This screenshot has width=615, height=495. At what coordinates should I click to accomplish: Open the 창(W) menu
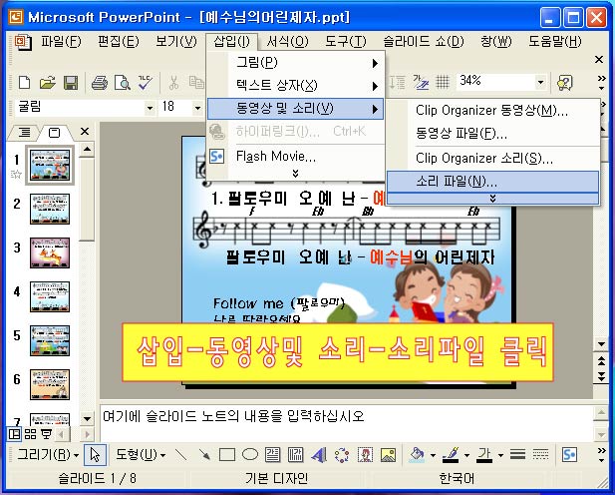click(x=495, y=41)
